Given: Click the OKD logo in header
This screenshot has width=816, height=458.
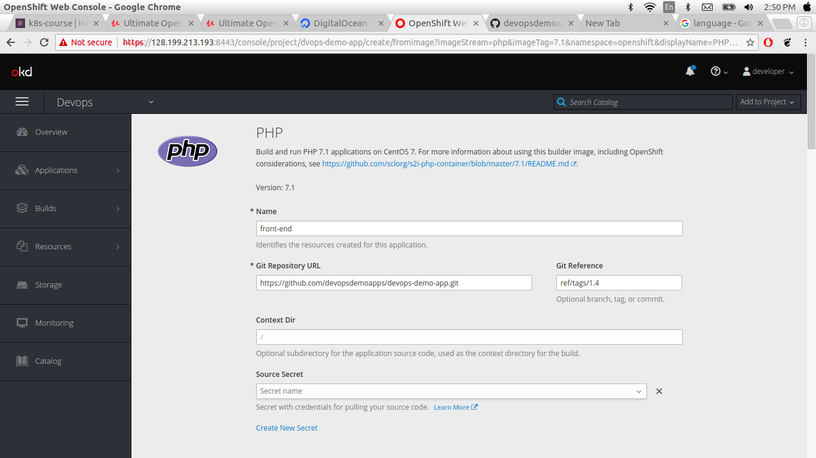Looking at the screenshot, I should (x=22, y=72).
